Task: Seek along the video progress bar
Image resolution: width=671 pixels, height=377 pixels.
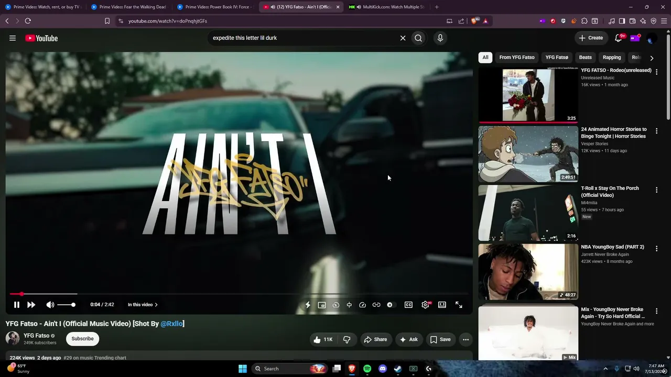Action: click(239, 294)
